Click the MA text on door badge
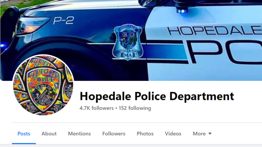Image resolution: width=262 pixels, height=147 pixels. coord(128,55)
